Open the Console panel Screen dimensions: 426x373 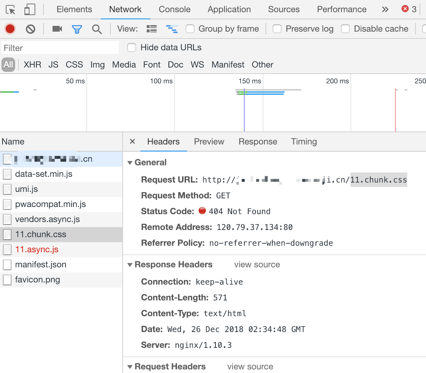click(175, 9)
